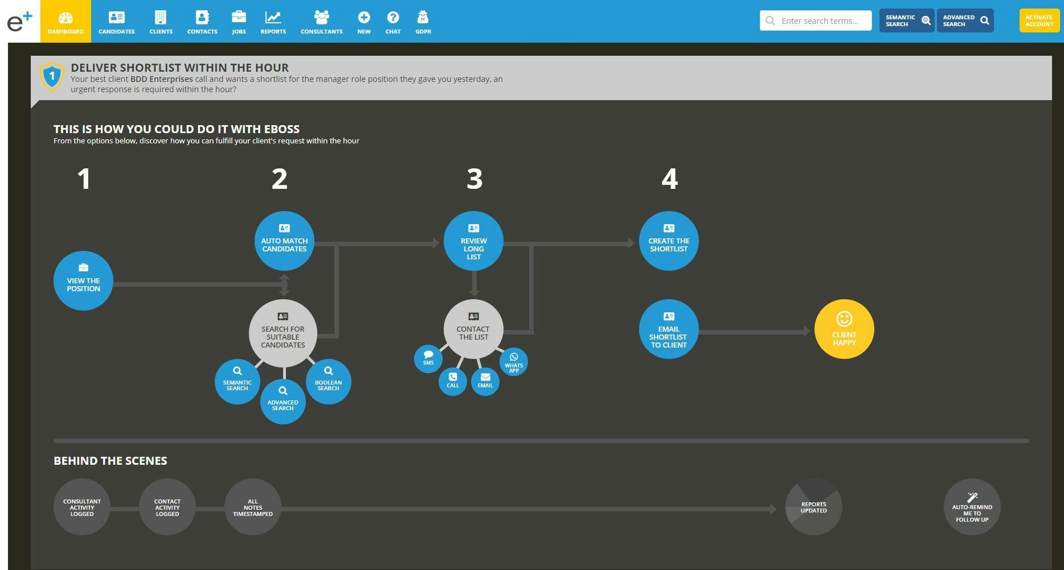
Task: Switch to the Dashboard tab
Action: [66, 21]
